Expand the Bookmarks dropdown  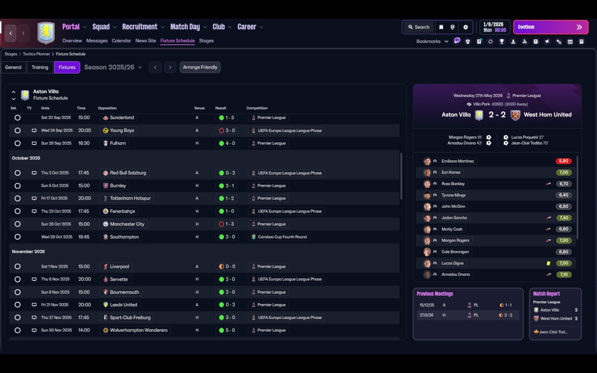click(432, 41)
